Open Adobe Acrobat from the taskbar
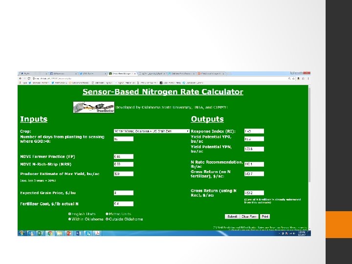 point(98,233)
